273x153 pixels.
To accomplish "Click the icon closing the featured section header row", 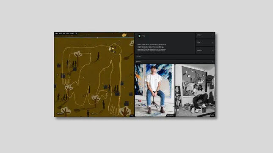I will click(213, 62).
